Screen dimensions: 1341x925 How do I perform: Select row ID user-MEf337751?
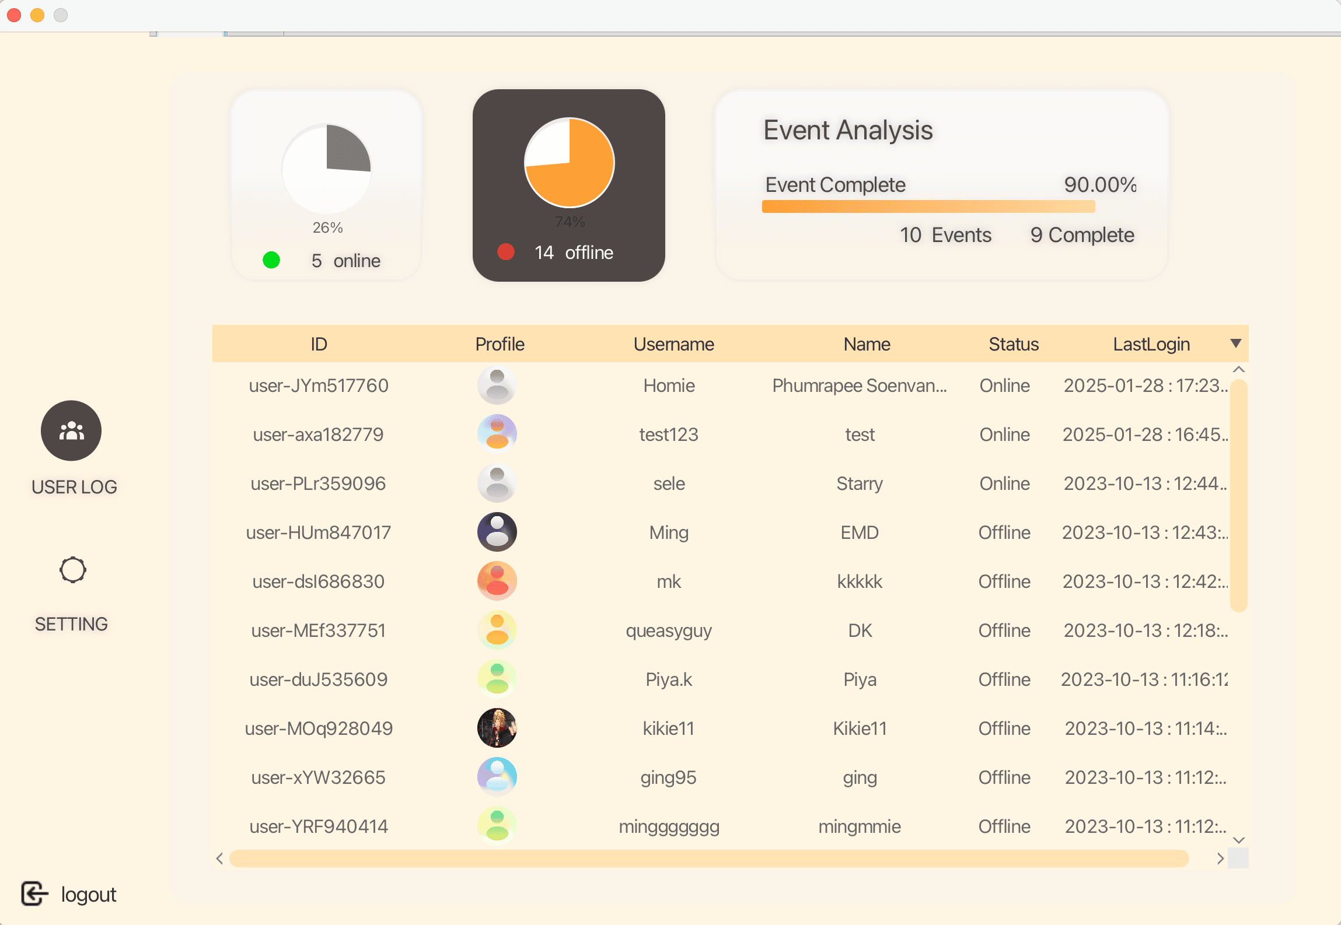(319, 630)
